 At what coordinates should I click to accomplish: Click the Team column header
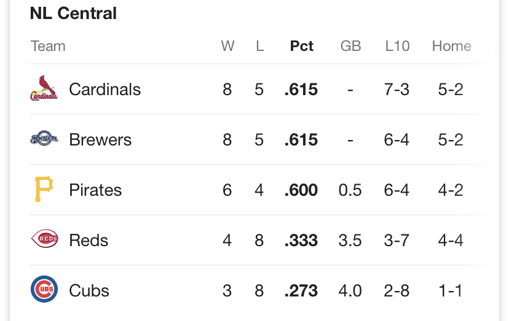tap(48, 46)
